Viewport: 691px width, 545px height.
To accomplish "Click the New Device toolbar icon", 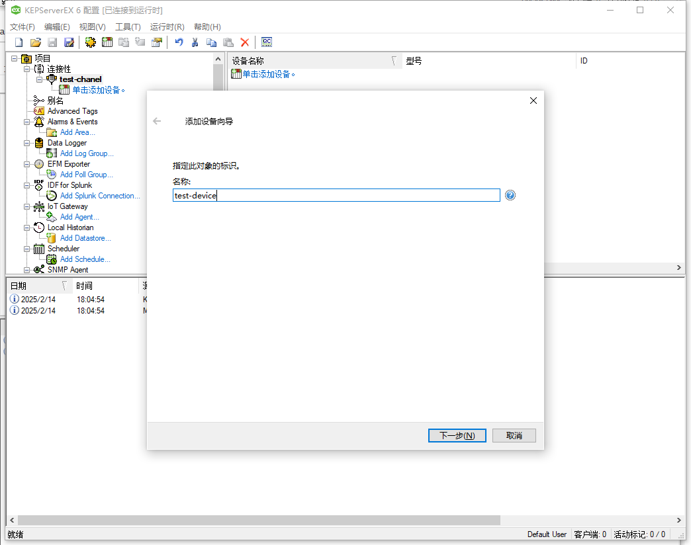I will 107,42.
